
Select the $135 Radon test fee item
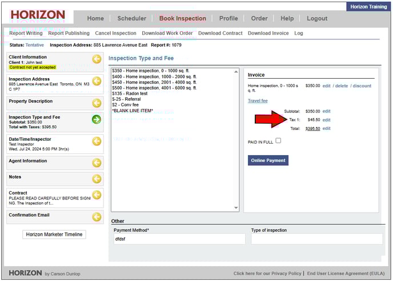130,93
